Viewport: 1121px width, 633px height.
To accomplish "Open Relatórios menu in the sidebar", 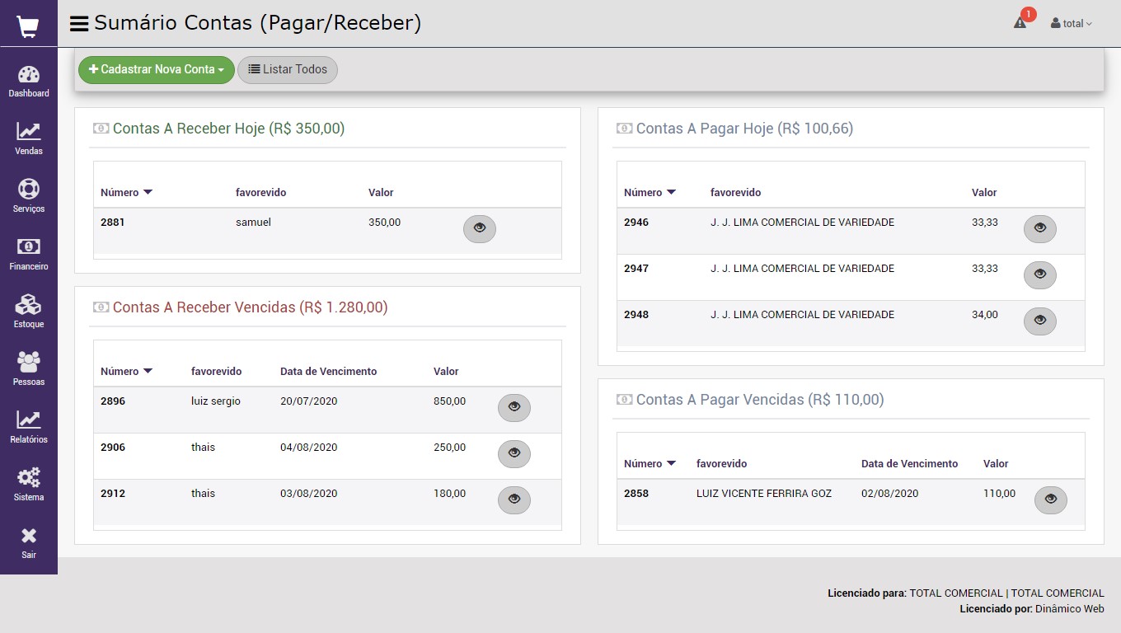I will (29, 427).
